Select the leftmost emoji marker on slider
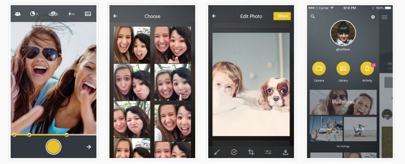 pyautogui.click(x=14, y=135)
